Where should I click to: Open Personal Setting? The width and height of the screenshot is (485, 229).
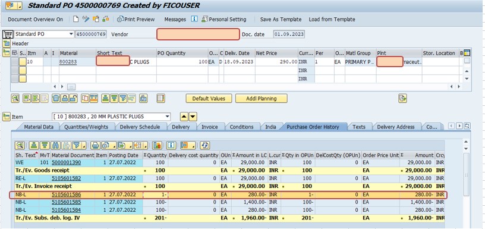pos(223,19)
